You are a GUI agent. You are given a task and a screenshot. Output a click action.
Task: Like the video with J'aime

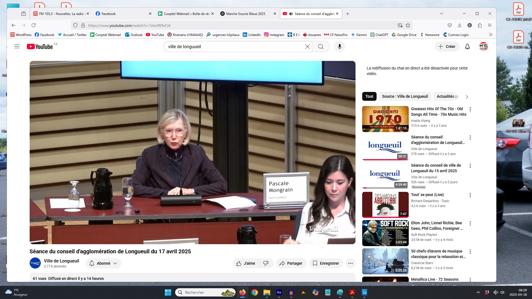point(246,263)
